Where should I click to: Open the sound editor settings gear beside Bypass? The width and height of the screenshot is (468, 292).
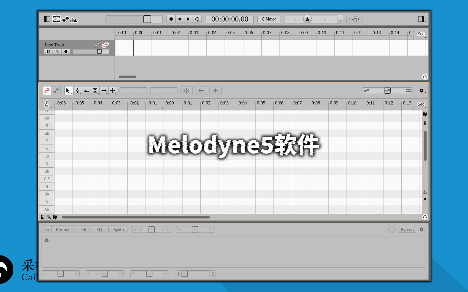422,230
